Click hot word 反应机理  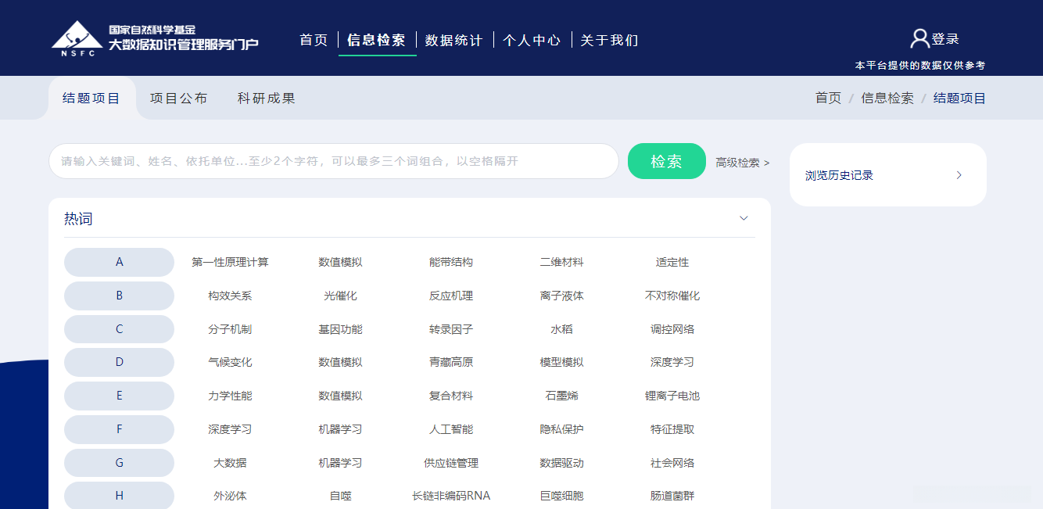coord(451,296)
